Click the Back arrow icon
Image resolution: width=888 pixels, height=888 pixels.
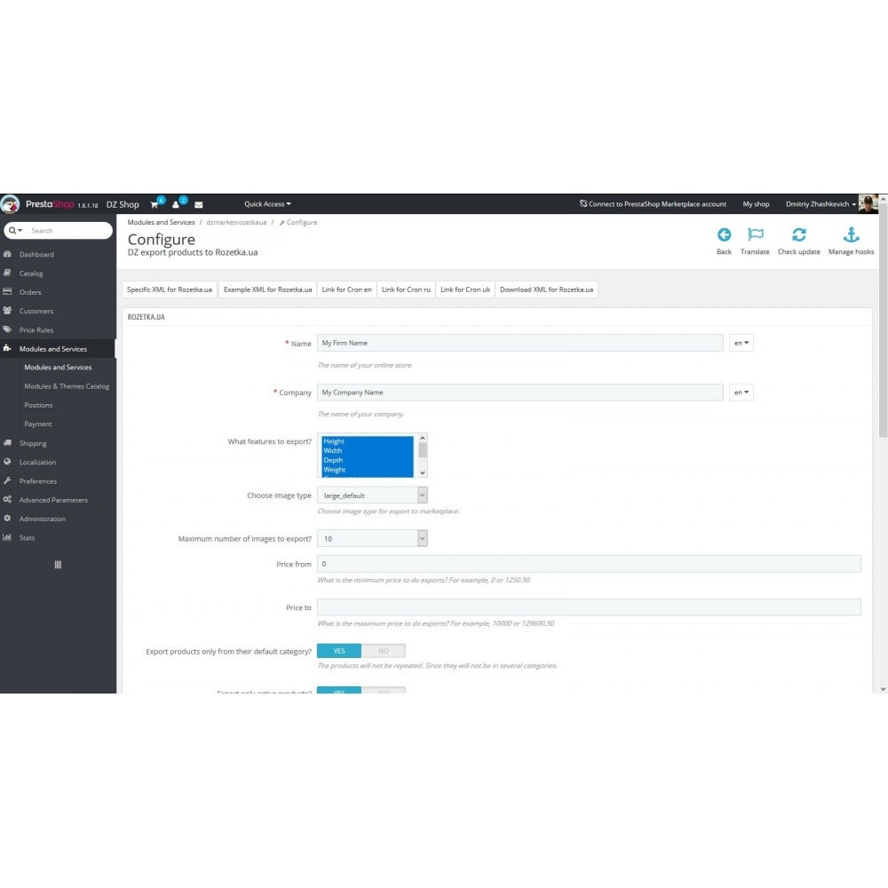(x=724, y=234)
